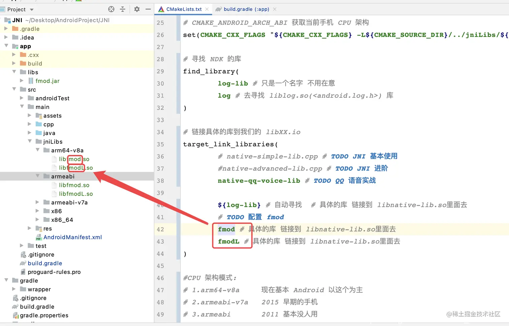Image resolution: width=509 pixels, height=326 pixels.
Task: Select the assets folder icon
Action: (x=39, y=116)
